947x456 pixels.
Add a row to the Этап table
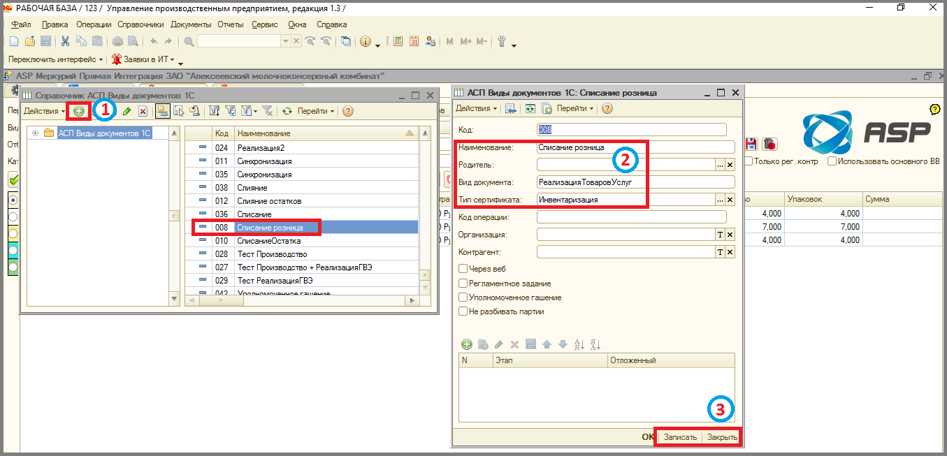[x=466, y=344]
